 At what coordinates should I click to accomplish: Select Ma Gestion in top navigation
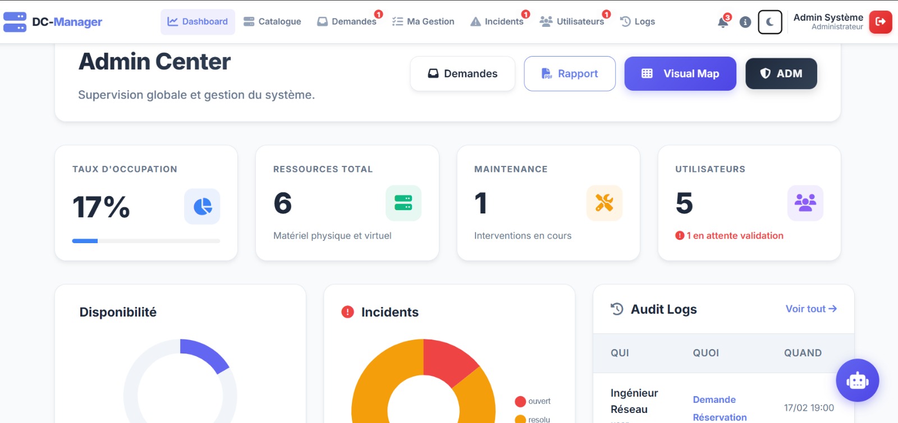(423, 22)
